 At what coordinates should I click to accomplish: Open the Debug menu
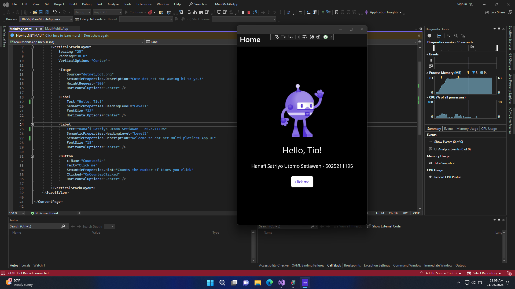tap(86, 4)
